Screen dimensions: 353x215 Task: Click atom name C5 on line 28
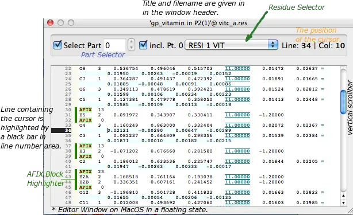point(82,99)
